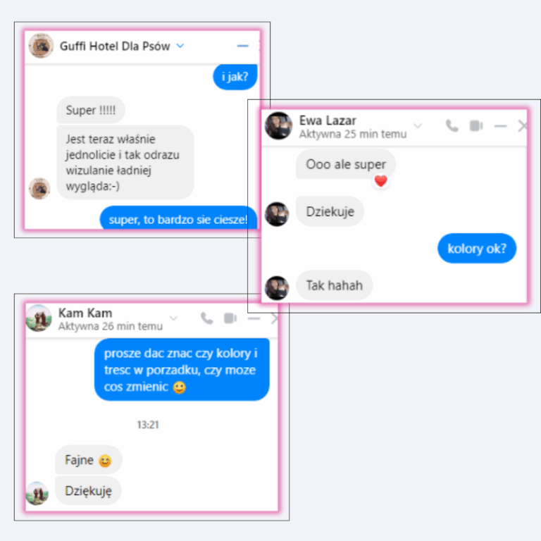Minimize the Guffi Hotel Dla Psów chat
The image size is (541, 541).
[x=243, y=46]
